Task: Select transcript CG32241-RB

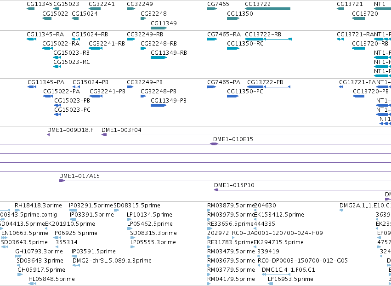Action: click(x=107, y=44)
